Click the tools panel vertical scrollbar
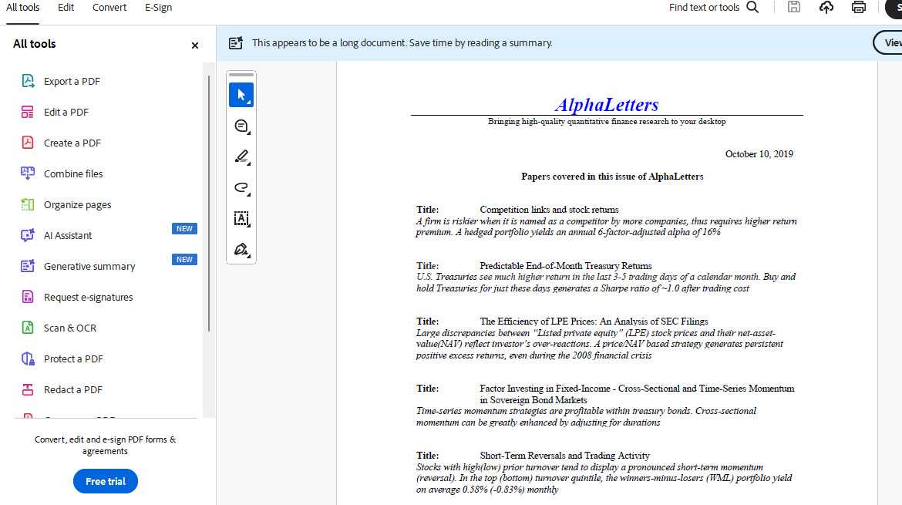 click(209, 203)
